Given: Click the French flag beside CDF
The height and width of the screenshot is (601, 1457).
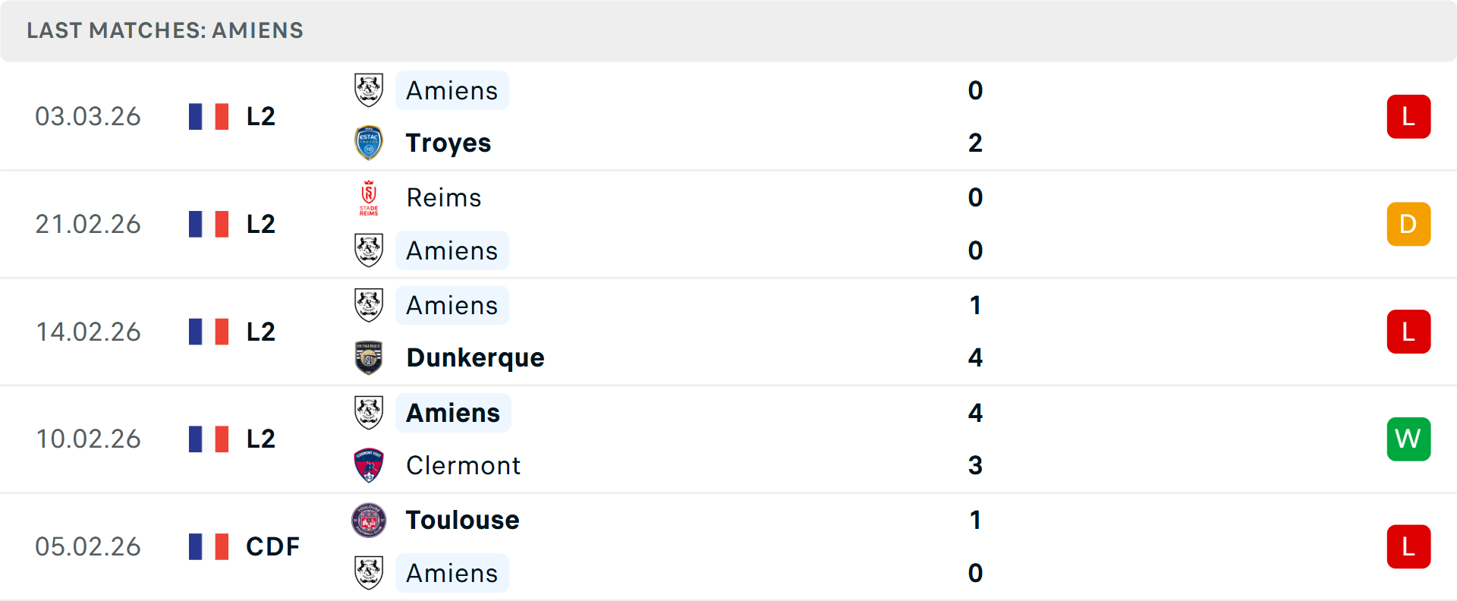Looking at the screenshot, I should pos(209,546).
